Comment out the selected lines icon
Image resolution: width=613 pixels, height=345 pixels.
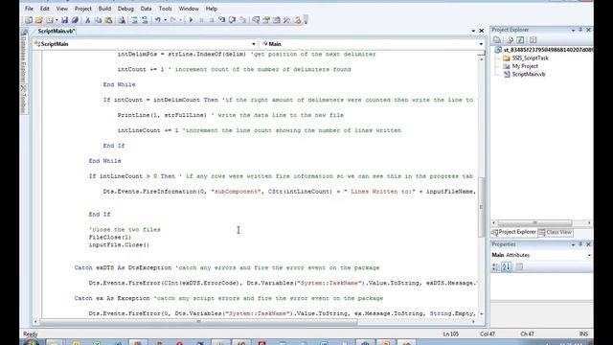pos(134,20)
